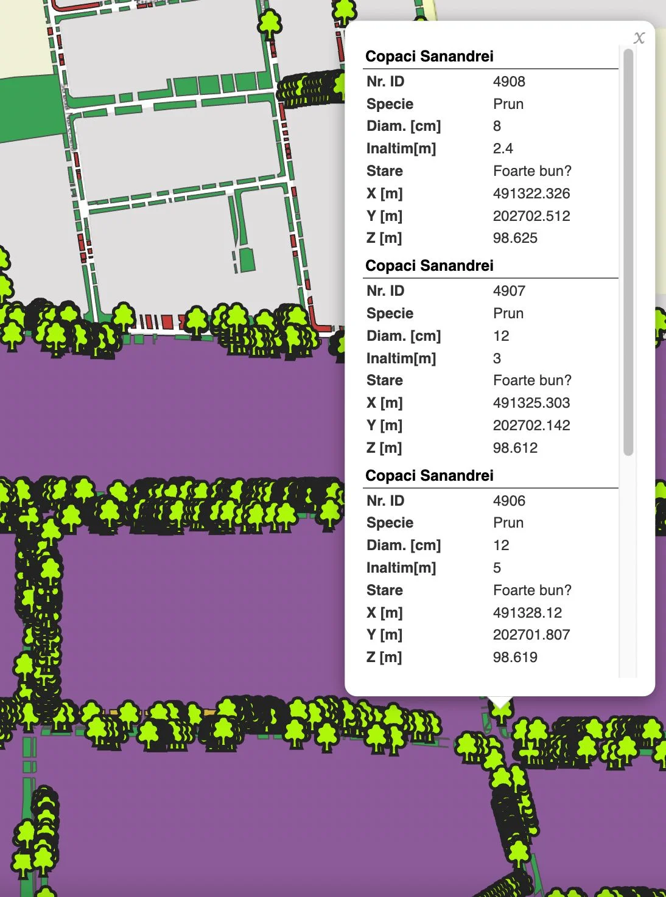Close the tree info popup

(x=639, y=38)
